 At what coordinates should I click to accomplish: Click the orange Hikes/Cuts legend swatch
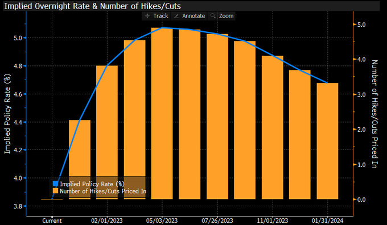click(56, 191)
